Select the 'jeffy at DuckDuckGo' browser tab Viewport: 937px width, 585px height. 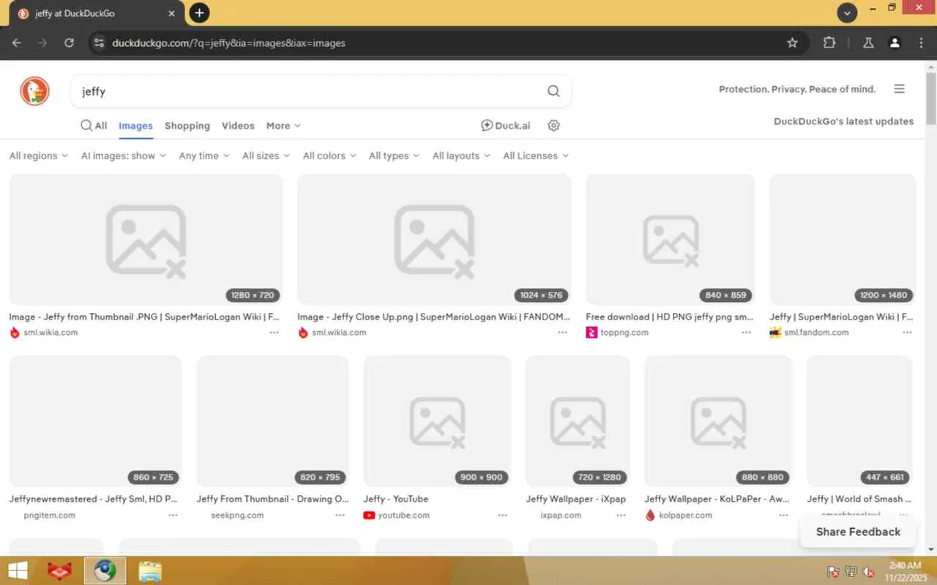pyautogui.click(x=95, y=13)
